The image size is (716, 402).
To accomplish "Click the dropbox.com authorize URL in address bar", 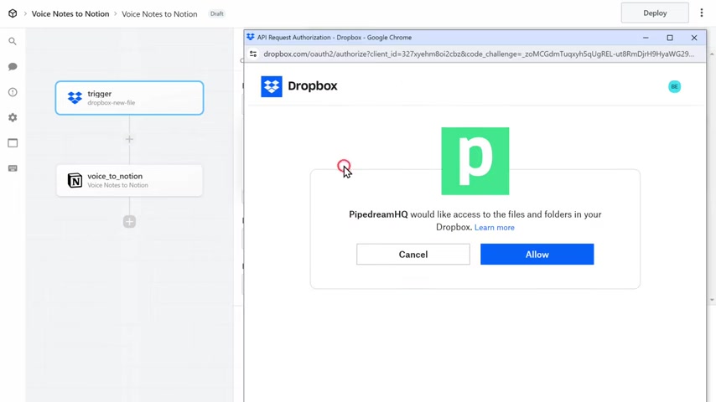I will (478, 54).
